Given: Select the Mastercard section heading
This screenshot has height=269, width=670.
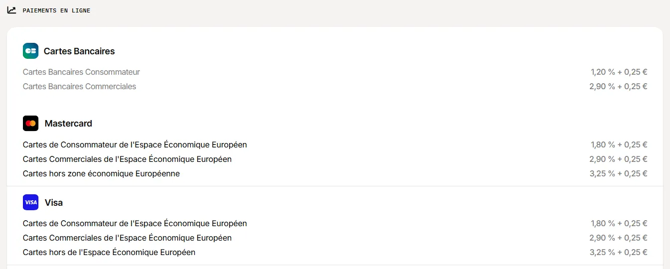Looking at the screenshot, I should click(68, 124).
